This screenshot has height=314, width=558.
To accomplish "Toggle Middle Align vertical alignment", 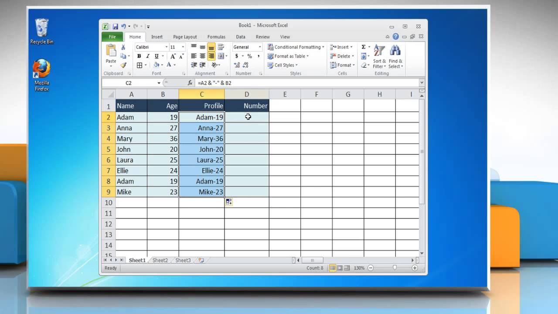I will pos(203,47).
